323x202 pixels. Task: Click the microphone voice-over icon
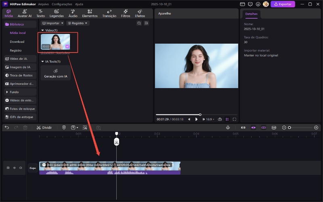point(228,127)
